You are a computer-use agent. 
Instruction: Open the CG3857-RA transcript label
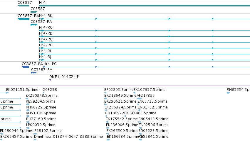(28, 16)
